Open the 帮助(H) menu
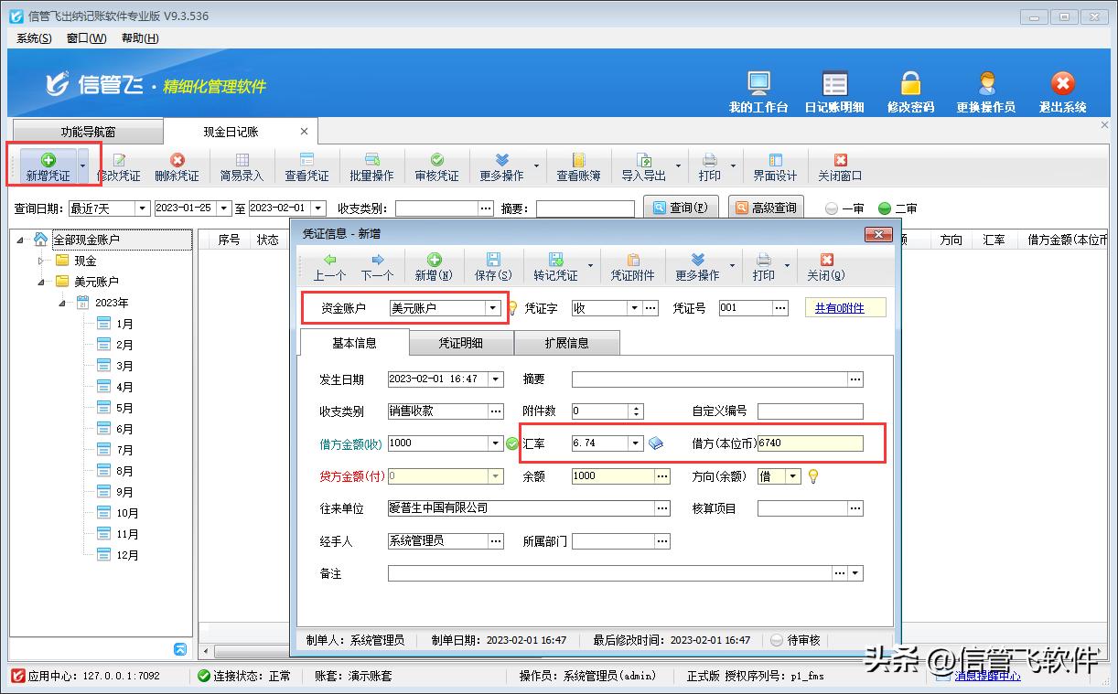 tap(138, 37)
